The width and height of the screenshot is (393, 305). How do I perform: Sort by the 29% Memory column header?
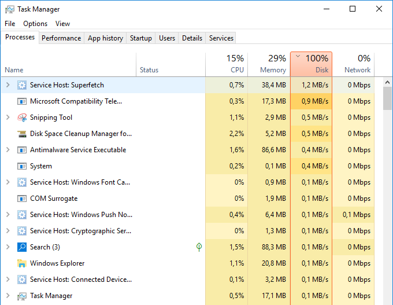click(x=269, y=64)
